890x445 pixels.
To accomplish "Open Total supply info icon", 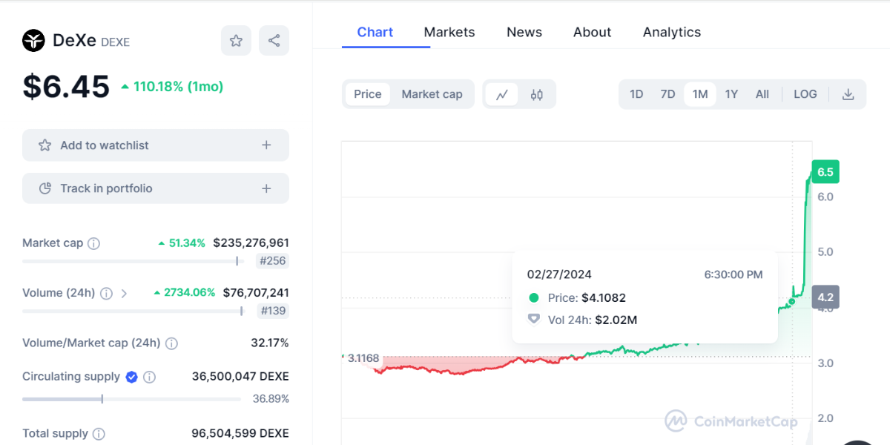I will pyautogui.click(x=99, y=434).
